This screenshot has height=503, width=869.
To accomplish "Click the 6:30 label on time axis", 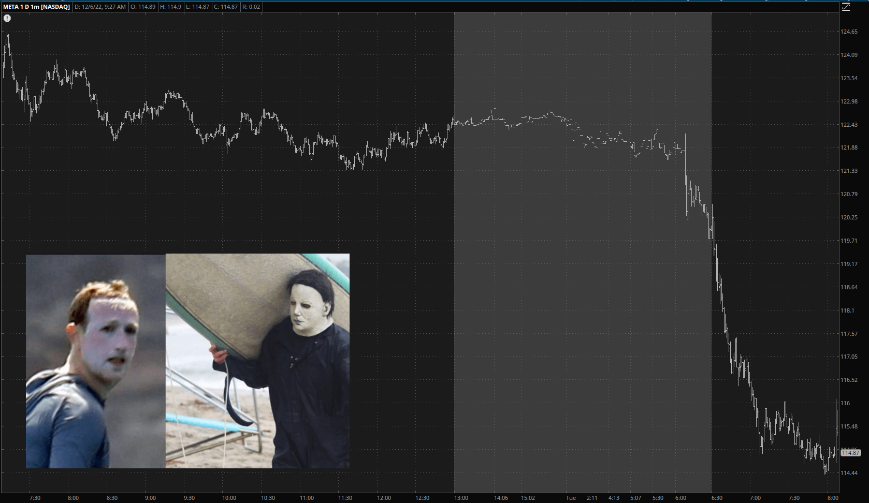I will click(717, 498).
